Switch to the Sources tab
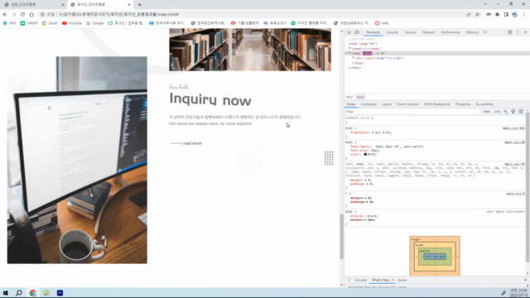This screenshot has width=530, height=298. (x=410, y=32)
